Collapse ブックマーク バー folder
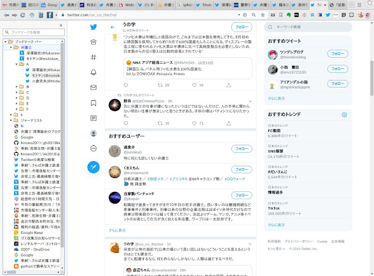Viewport: 374px width, 276px height. point(5,41)
